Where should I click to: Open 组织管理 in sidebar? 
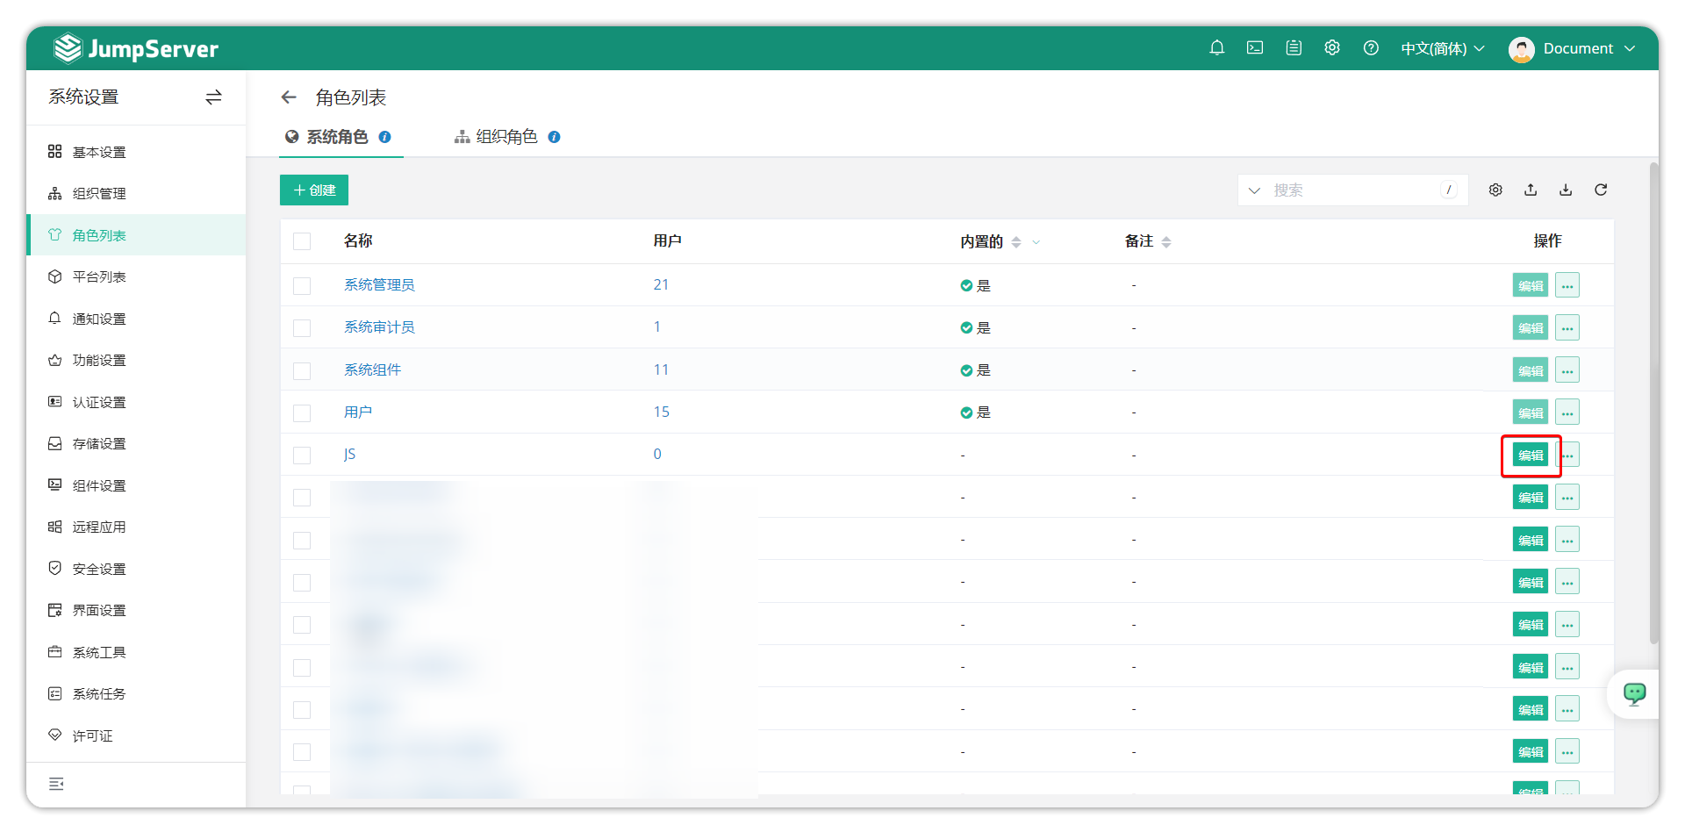tap(136, 193)
